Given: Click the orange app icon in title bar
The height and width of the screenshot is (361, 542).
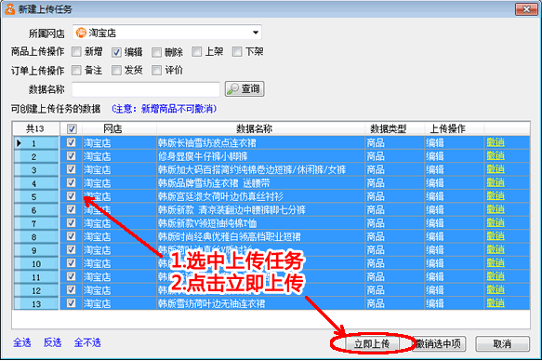Looking at the screenshot, I should [9, 9].
